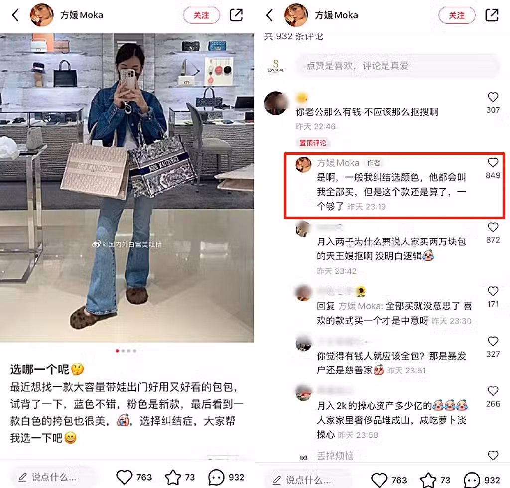Tap the star icon in right bottom bar

[x=428, y=480]
